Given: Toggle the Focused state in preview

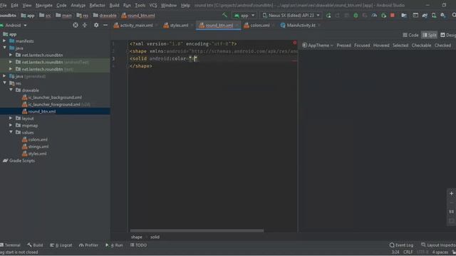Looking at the screenshot, I should (x=362, y=46).
